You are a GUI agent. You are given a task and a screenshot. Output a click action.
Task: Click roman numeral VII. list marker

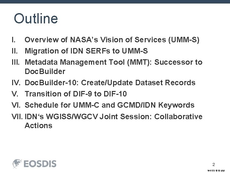point(17,117)
